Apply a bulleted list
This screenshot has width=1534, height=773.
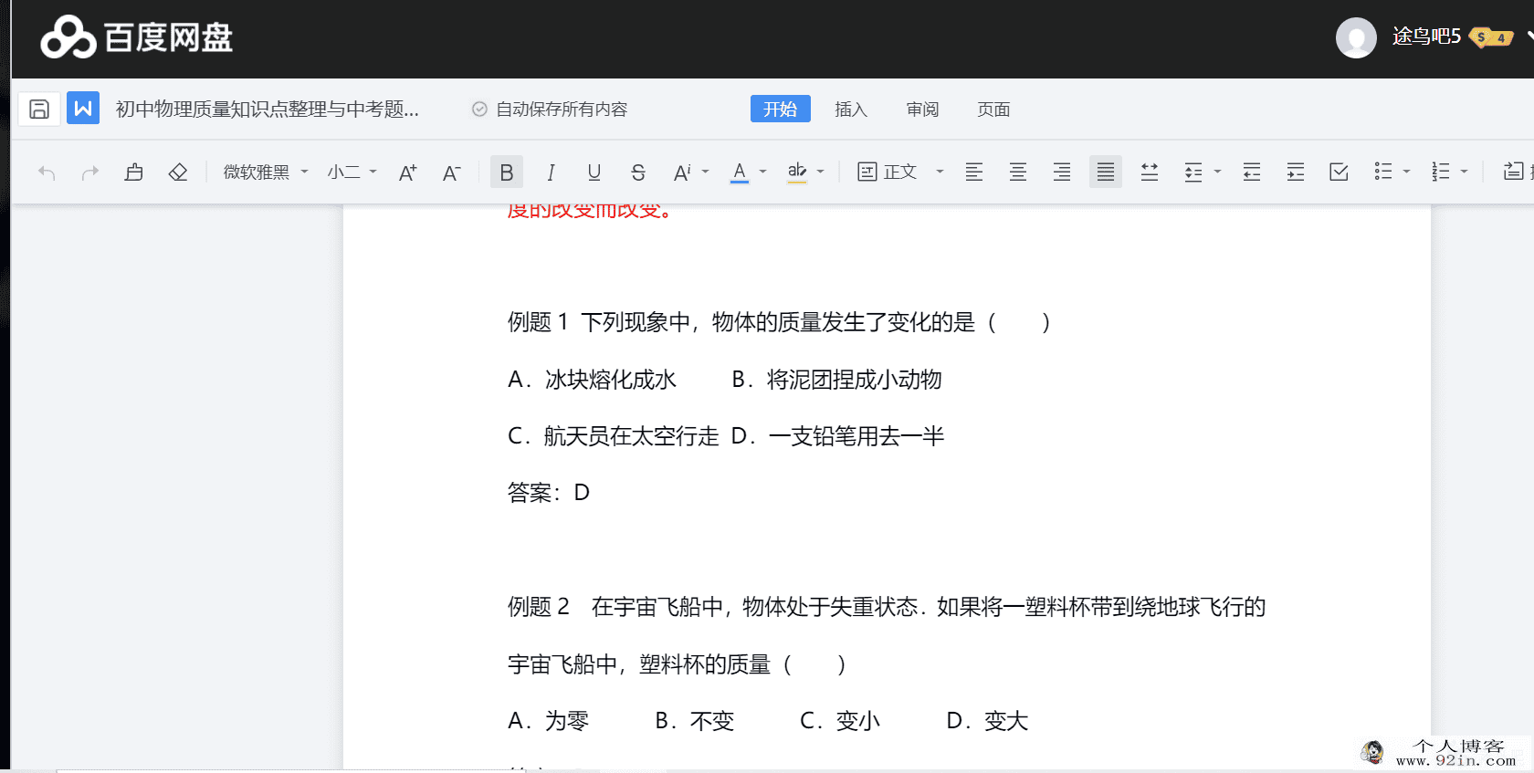tap(1383, 172)
